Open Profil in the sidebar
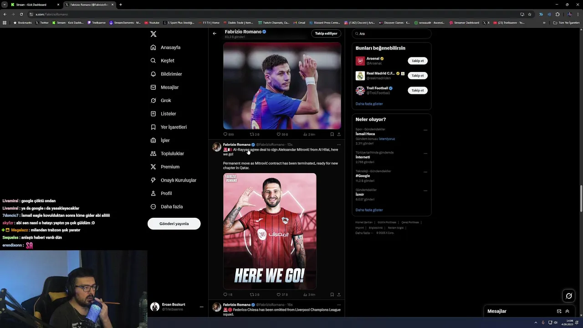 [161, 193]
